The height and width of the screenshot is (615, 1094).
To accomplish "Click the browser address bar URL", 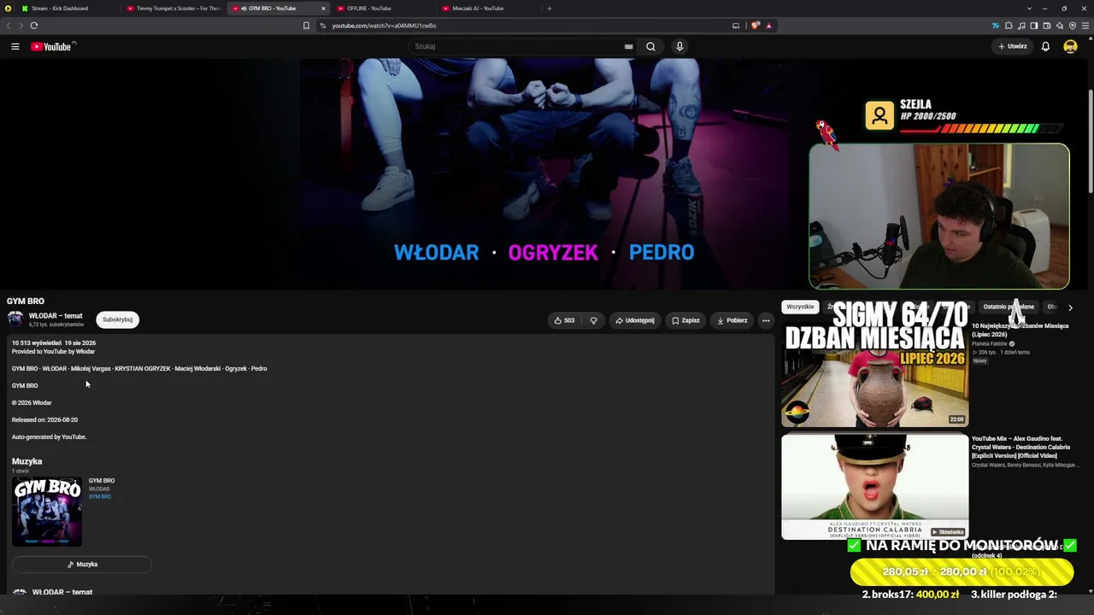I will click(x=384, y=26).
